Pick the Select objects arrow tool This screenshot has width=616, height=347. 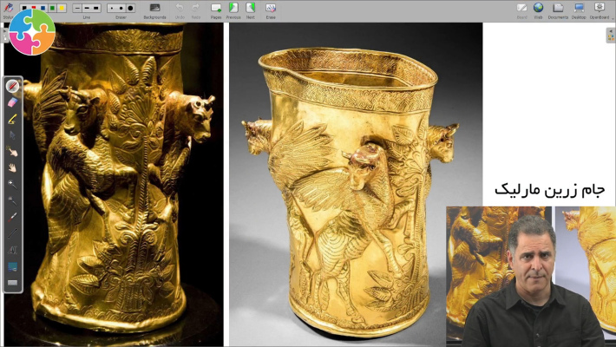click(12, 135)
